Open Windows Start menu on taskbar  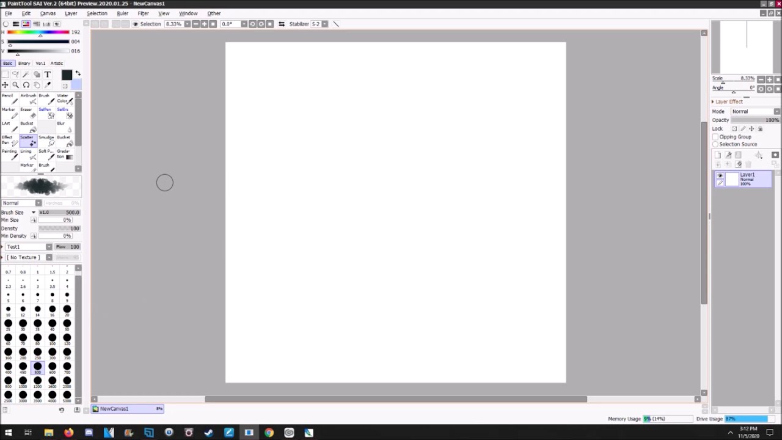[8, 433]
